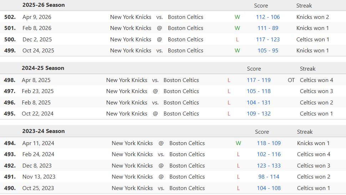Click the 98 - 114 score link

(269, 177)
